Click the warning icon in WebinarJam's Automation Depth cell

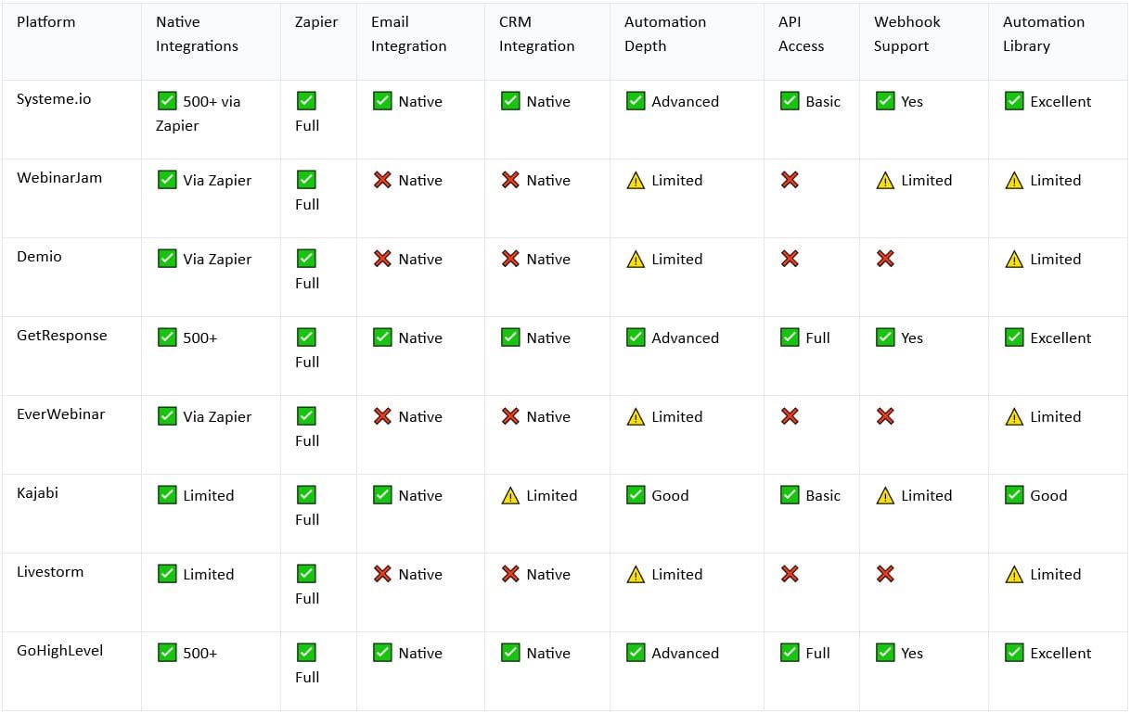tap(636, 180)
